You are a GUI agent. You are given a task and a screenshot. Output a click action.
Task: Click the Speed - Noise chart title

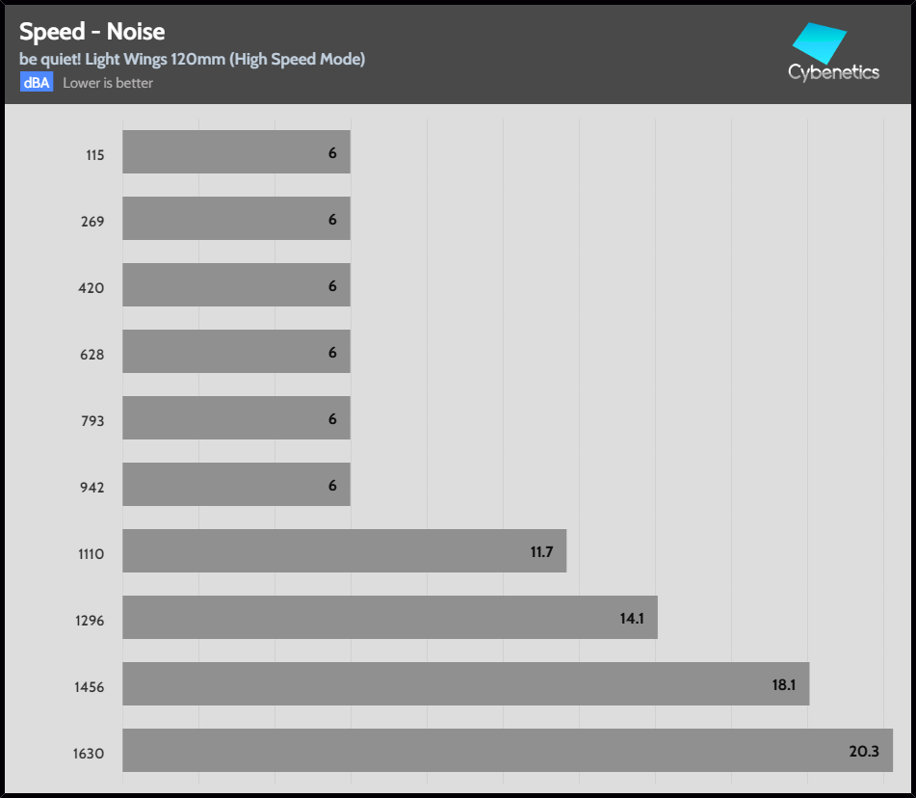pyautogui.click(x=92, y=33)
